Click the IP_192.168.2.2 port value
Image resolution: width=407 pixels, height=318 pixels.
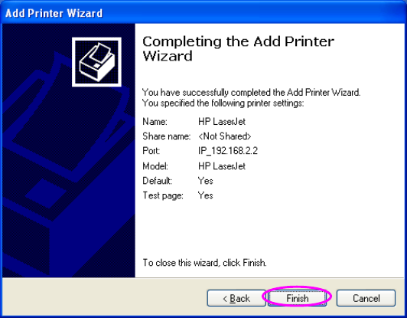[x=228, y=151]
